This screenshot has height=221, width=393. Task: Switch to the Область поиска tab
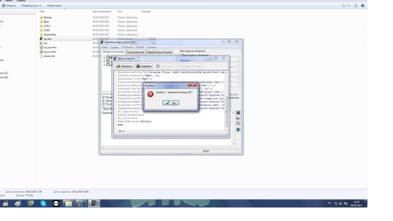pos(113,52)
